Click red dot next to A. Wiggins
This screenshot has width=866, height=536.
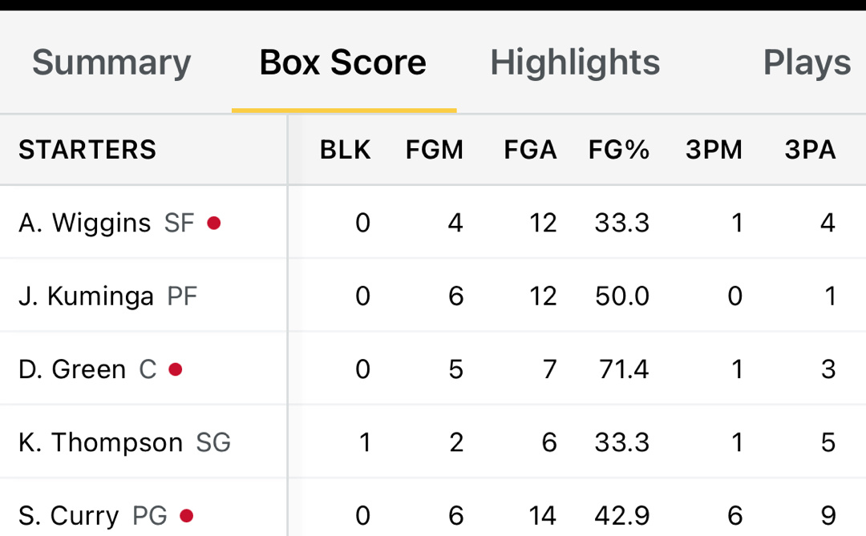coord(214,223)
